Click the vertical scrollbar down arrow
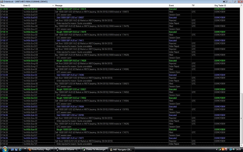Image resolution: width=243 pixels, height=152 pixels. tap(241, 145)
